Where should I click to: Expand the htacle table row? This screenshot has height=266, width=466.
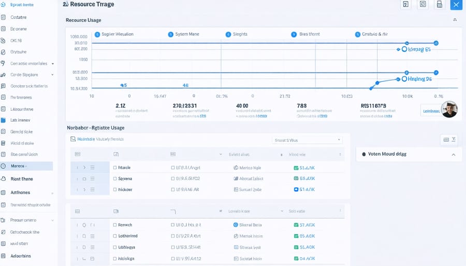point(84,168)
